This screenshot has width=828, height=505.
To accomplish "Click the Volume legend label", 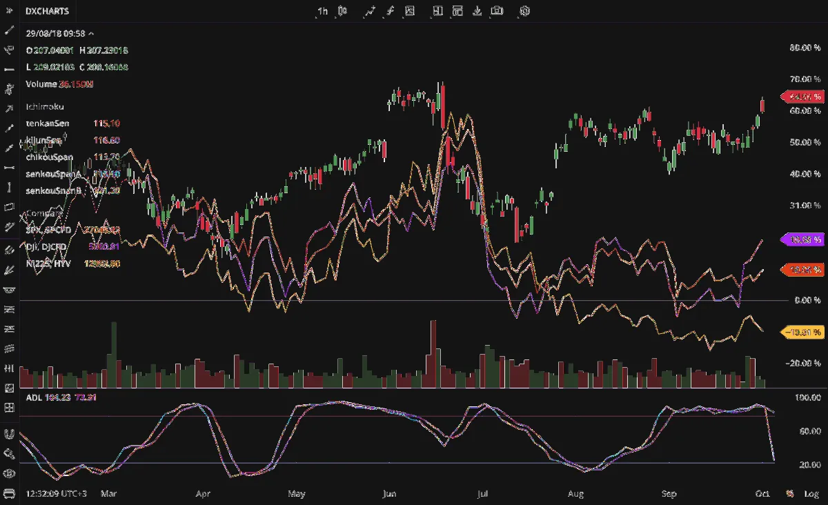I will 41,84.
